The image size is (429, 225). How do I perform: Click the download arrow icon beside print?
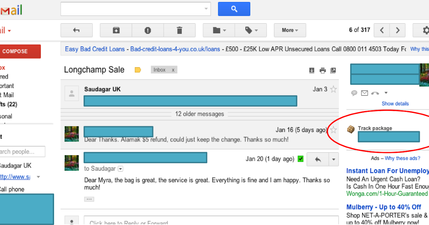click(x=312, y=70)
